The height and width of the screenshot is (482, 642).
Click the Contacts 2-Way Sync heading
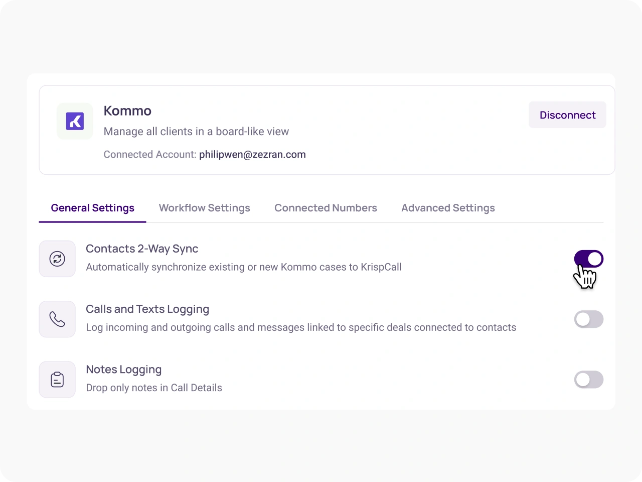(x=142, y=249)
